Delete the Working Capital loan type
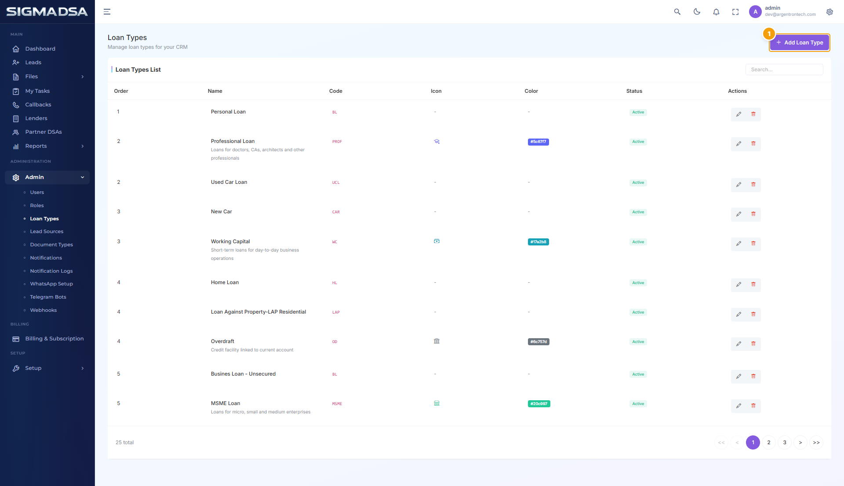 point(753,244)
